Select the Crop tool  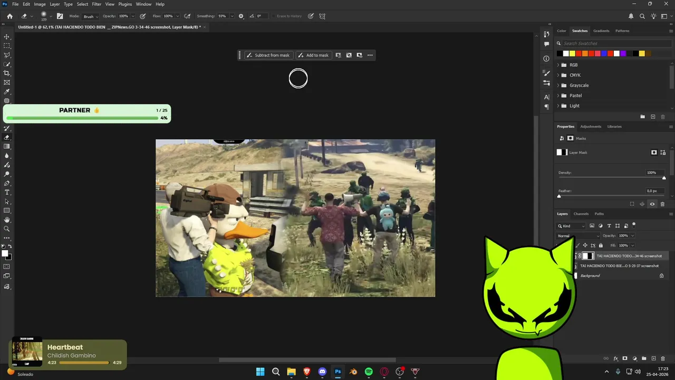7,73
